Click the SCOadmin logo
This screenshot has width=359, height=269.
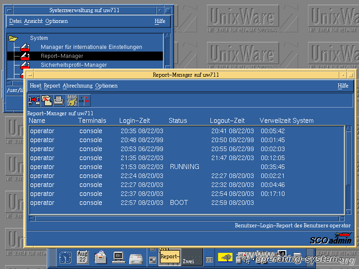pos(331,239)
